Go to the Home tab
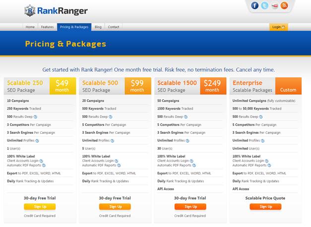The image size is (311, 227). (x=30, y=27)
